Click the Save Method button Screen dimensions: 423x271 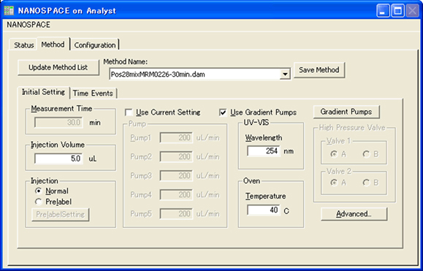(x=319, y=70)
